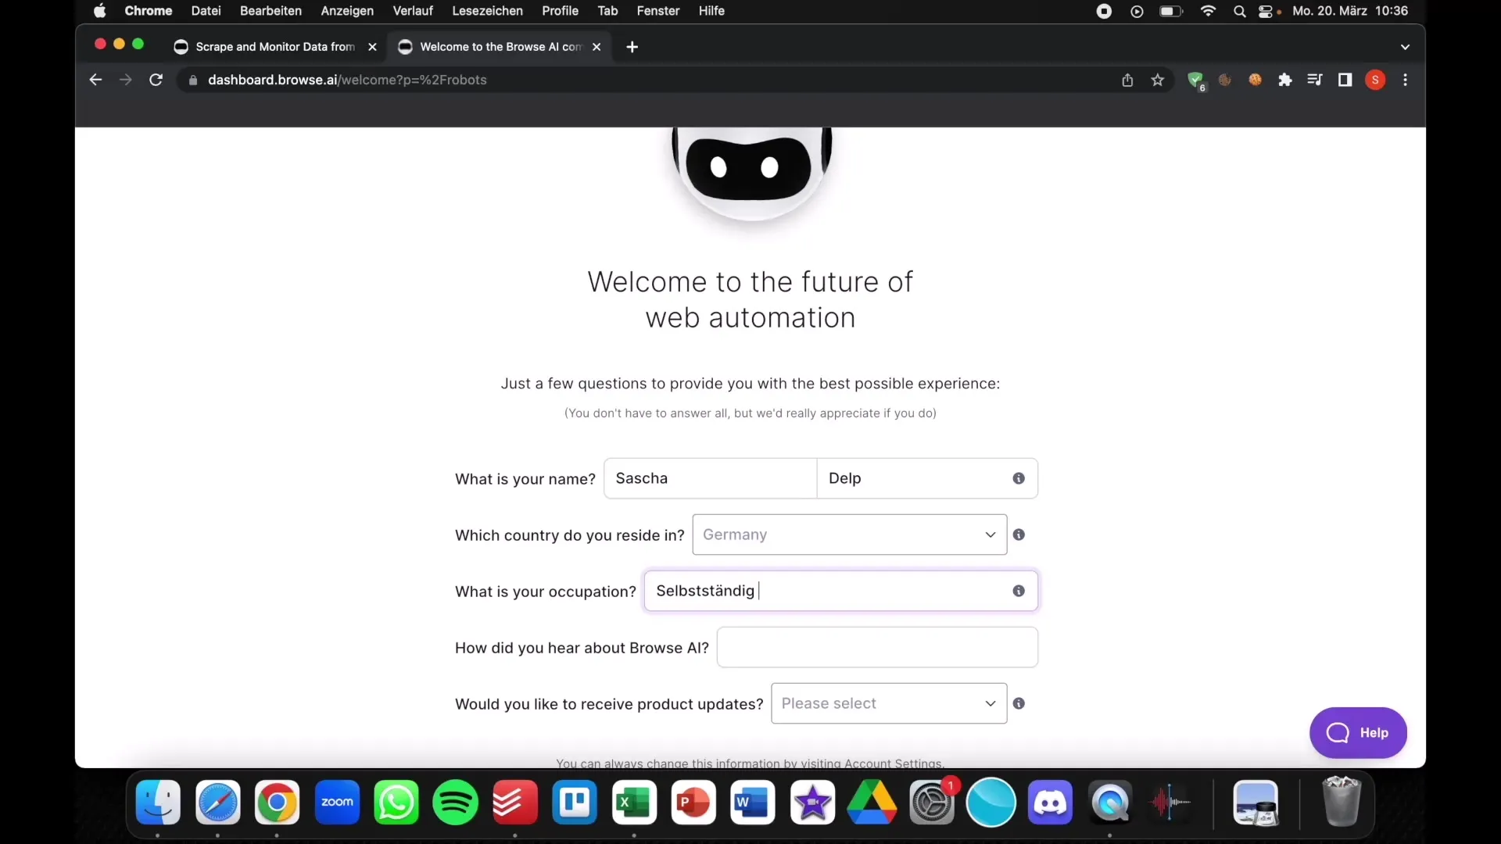Open Word from the dock
The image size is (1501, 844).
(x=753, y=803)
